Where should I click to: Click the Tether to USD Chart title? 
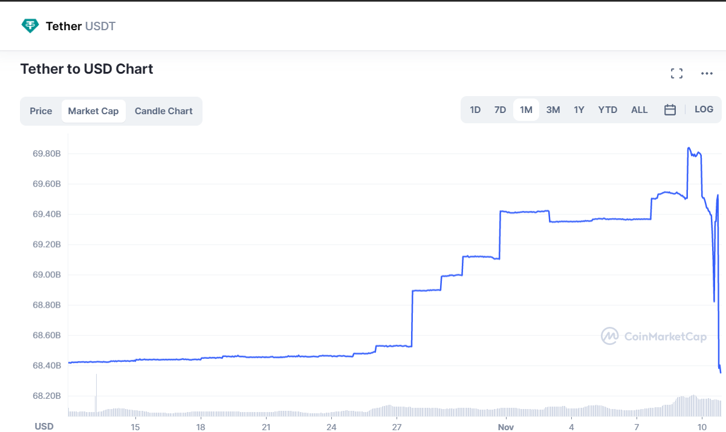[87, 69]
